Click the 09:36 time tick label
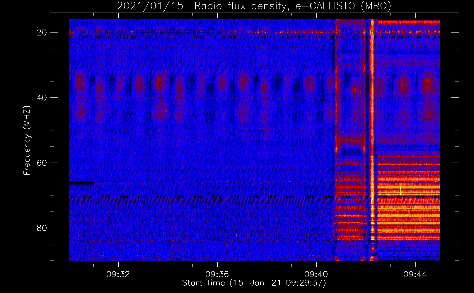Image resolution: width=474 pixels, height=293 pixels. coord(217,275)
